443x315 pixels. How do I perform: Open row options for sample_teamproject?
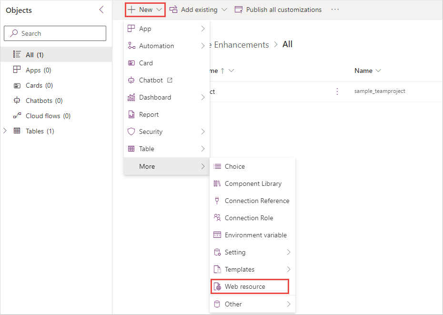click(x=337, y=91)
